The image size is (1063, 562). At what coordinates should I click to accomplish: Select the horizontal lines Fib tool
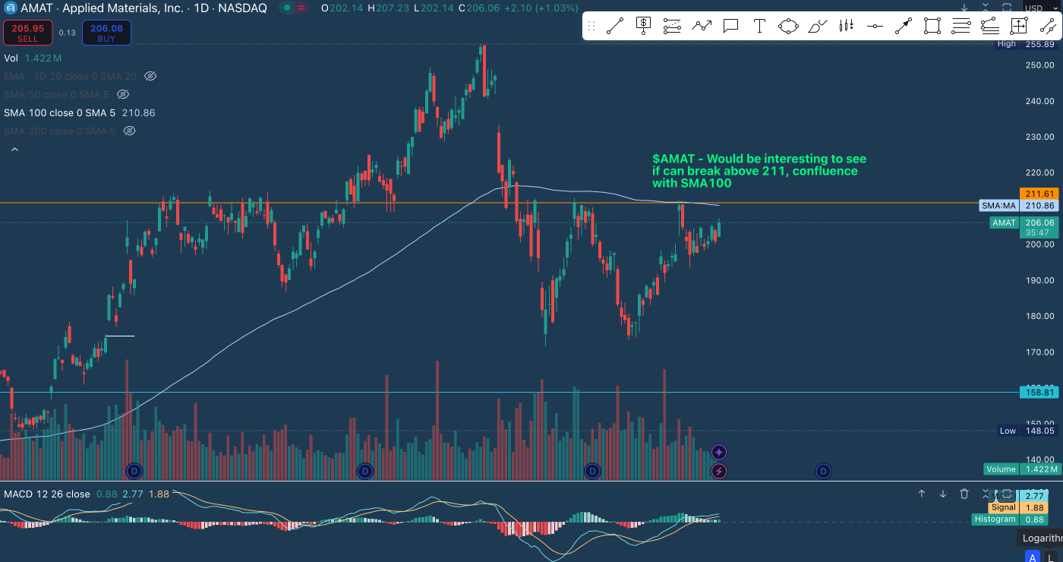coord(961,27)
